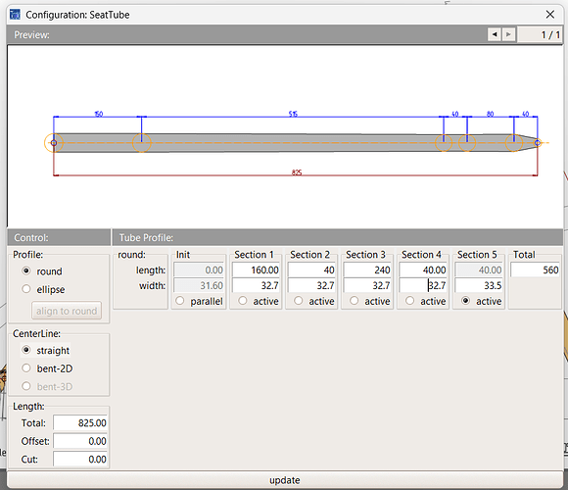Activate Section 1 radio button
This screenshot has height=490, width=568.
(243, 301)
